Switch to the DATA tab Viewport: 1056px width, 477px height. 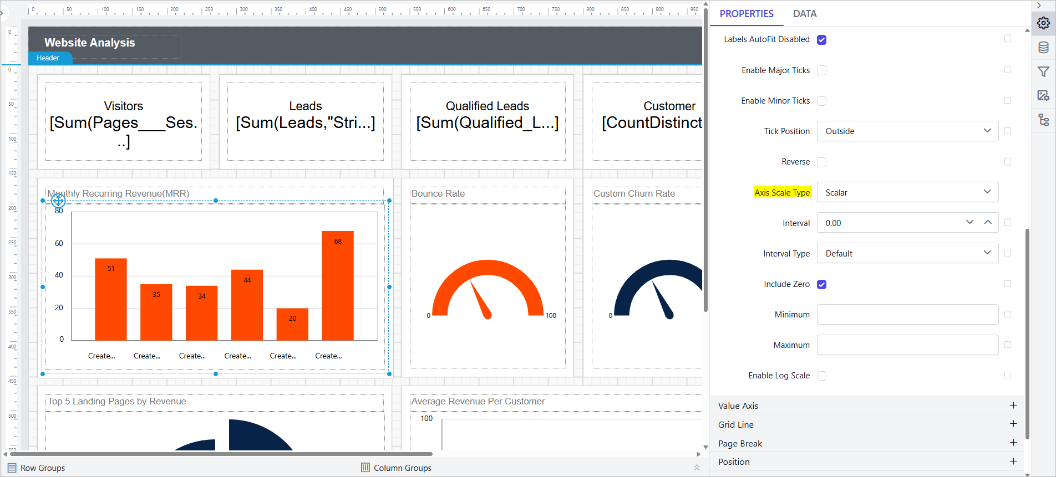[804, 14]
